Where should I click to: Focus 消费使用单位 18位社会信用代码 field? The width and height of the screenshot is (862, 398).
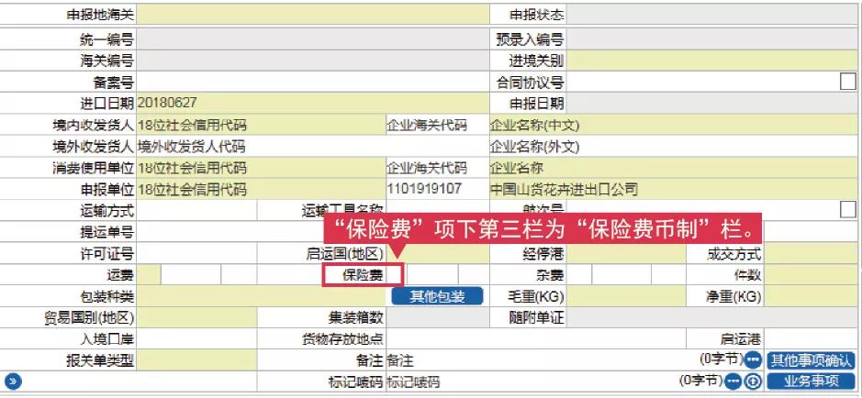261,168
